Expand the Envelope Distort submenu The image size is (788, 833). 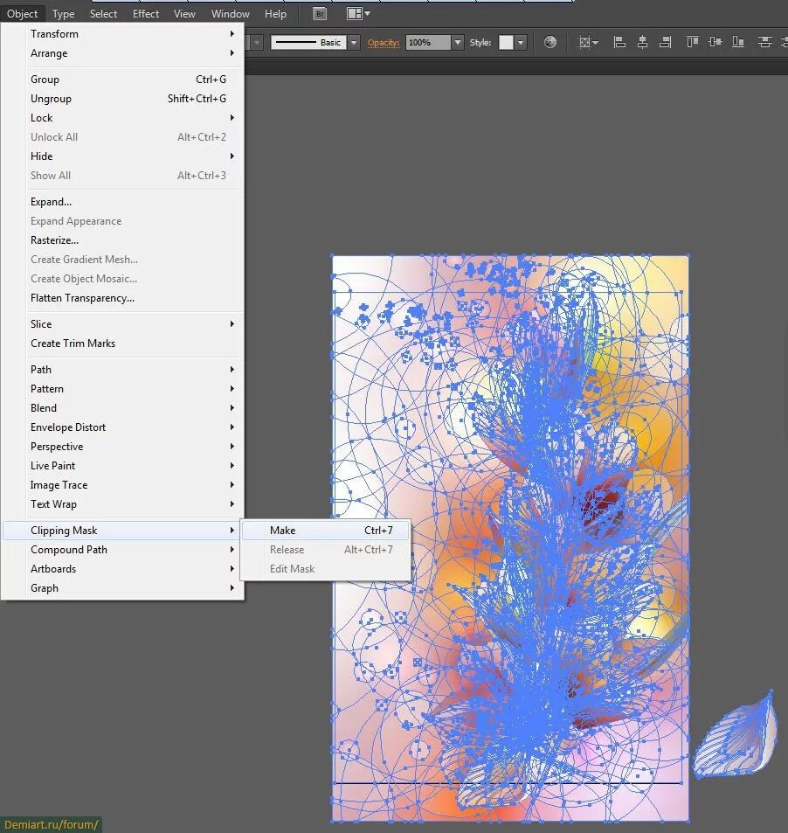[133, 427]
